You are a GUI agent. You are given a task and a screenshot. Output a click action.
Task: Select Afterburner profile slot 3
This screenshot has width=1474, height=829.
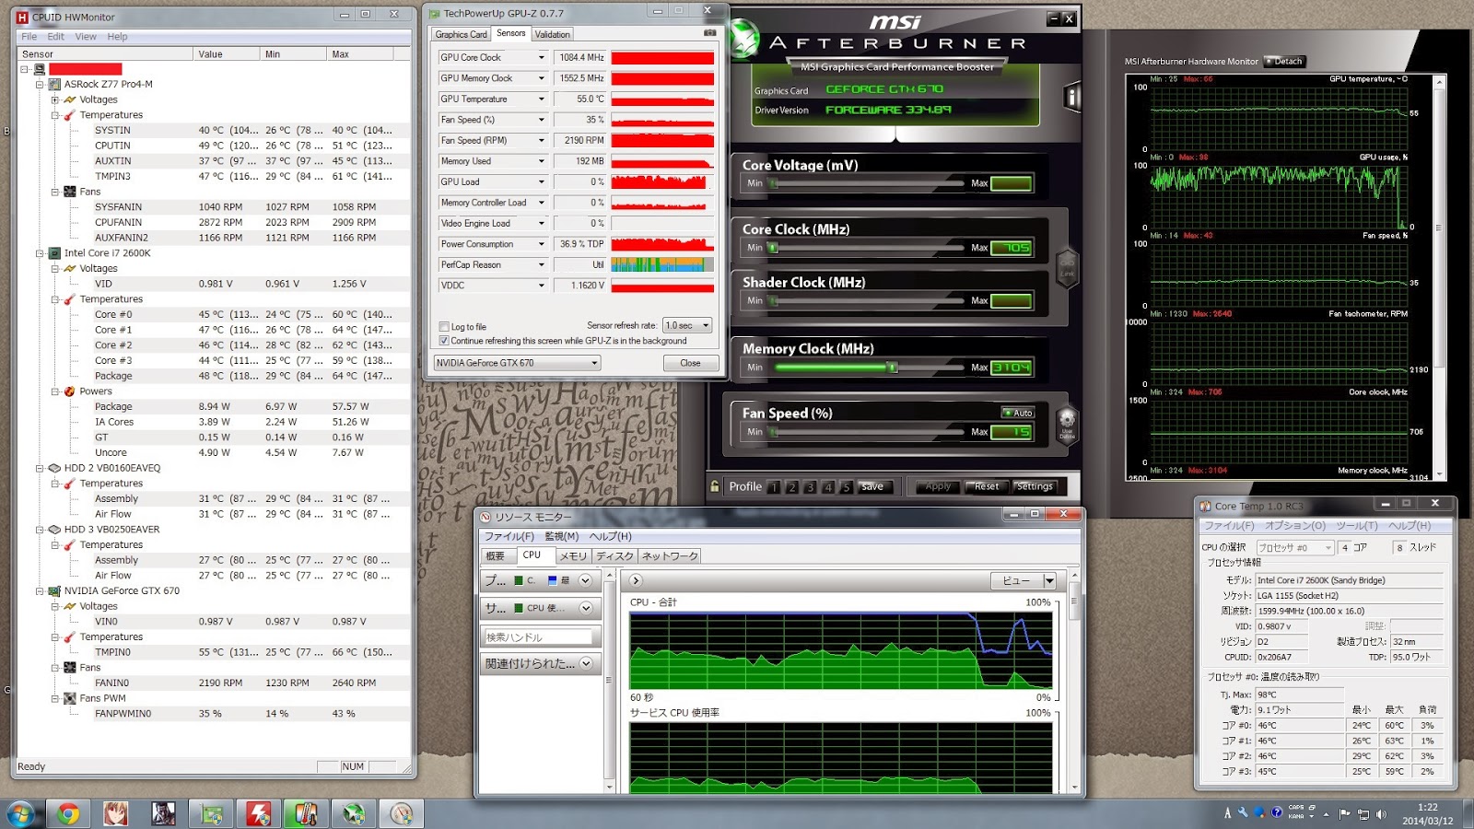pos(811,487)
